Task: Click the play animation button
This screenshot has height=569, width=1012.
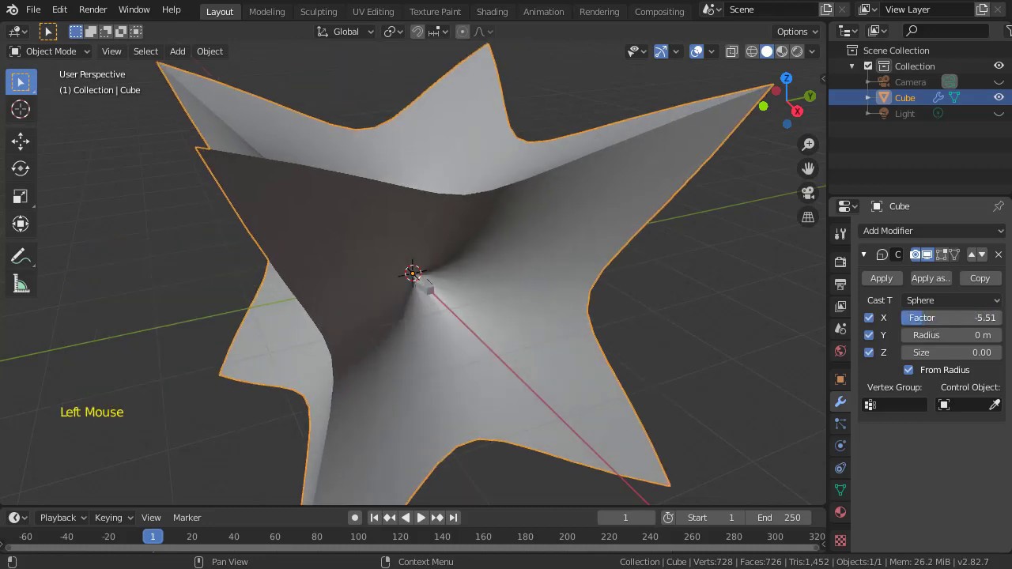Action: coord(421,518)
